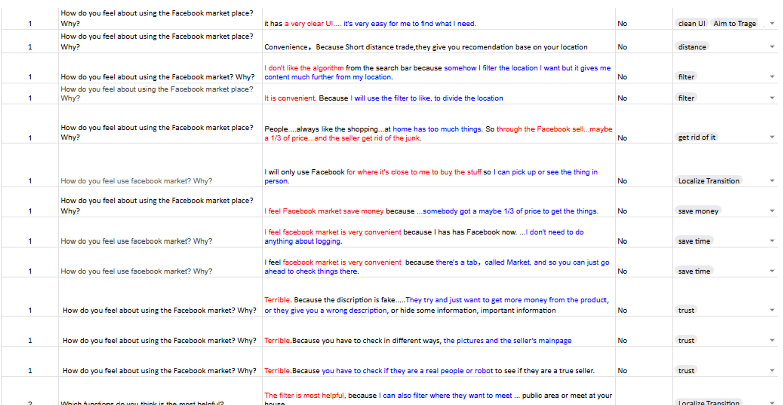Click the 'It is convenient' answer cell
The width and height of the screenshot is (783, 405).
tap(439, 94)
